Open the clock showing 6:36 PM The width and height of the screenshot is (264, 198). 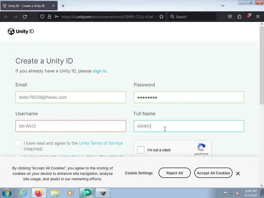click(x=251, y=191)
